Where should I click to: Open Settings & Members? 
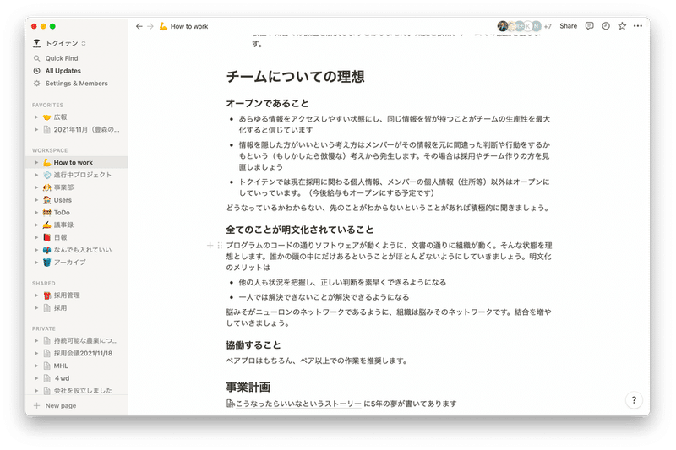(x=77, y=83)
